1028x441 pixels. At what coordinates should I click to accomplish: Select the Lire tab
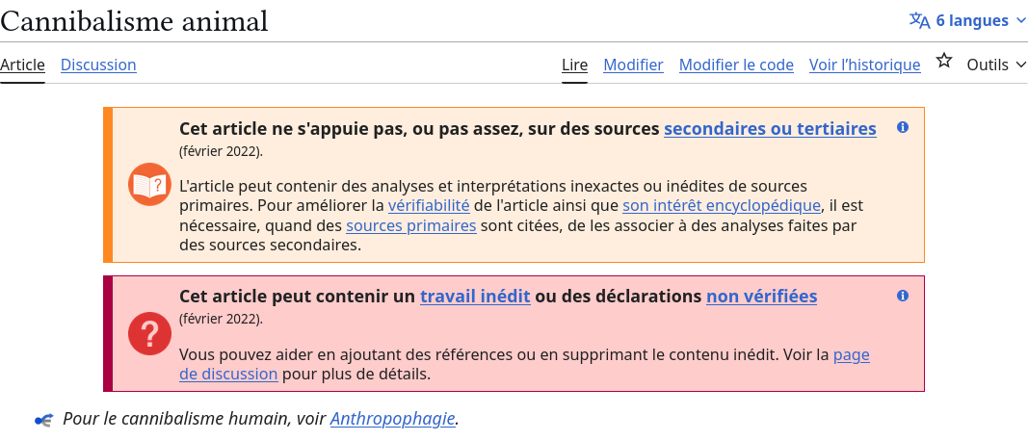point(574,65)
